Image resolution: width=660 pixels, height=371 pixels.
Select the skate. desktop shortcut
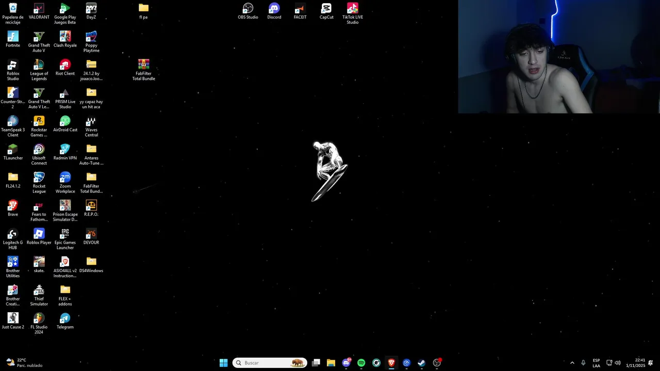coord(39,264)
